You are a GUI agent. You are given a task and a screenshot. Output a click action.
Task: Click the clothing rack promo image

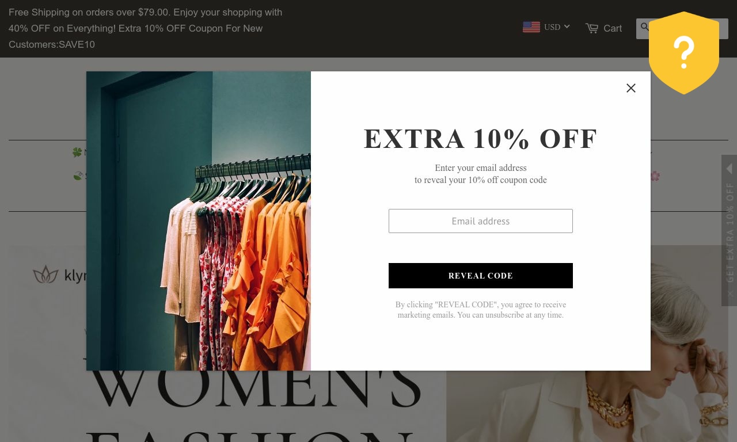click(199, 221)
